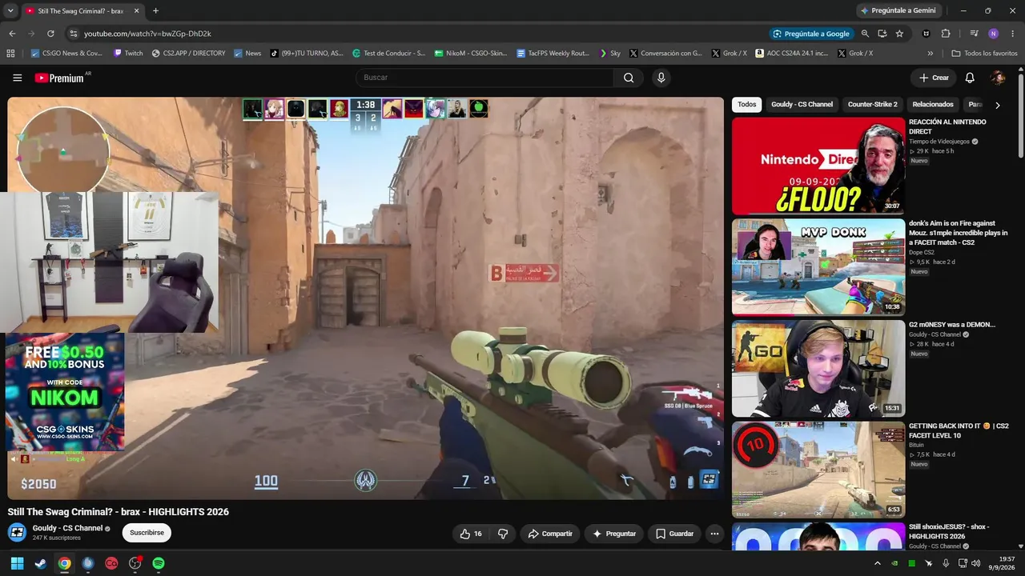
Task: Save video with Guardar button
Action: point(674,534)
